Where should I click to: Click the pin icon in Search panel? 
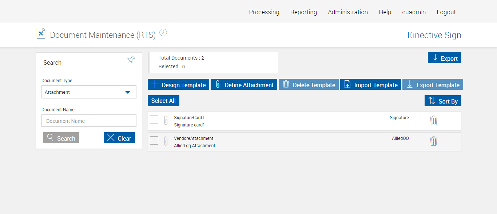(131, 60)
